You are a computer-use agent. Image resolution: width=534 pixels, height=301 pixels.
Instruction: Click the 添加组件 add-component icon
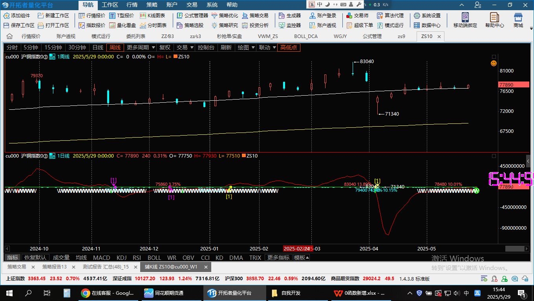(x=7, y=16)
